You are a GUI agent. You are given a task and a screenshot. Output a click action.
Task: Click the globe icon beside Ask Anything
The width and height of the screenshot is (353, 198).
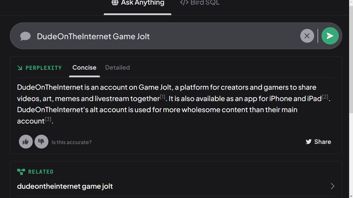tap(115, 3)
